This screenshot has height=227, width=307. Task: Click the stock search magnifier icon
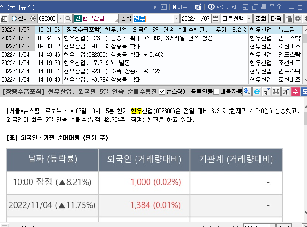68,18
